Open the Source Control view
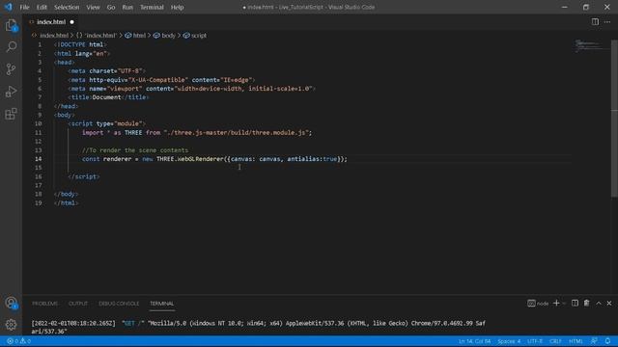 coord(11,69)
